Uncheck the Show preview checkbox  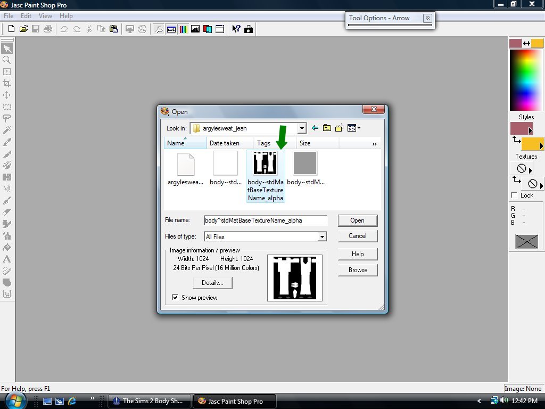(x=175, y=297)
